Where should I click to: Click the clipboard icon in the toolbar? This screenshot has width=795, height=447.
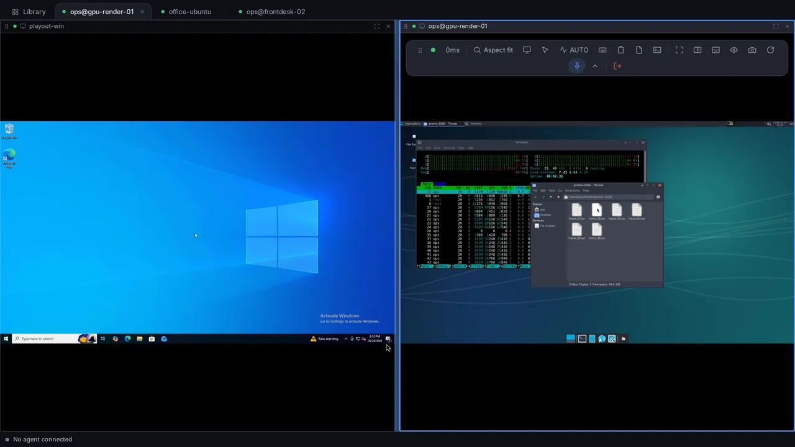point(620,50)
